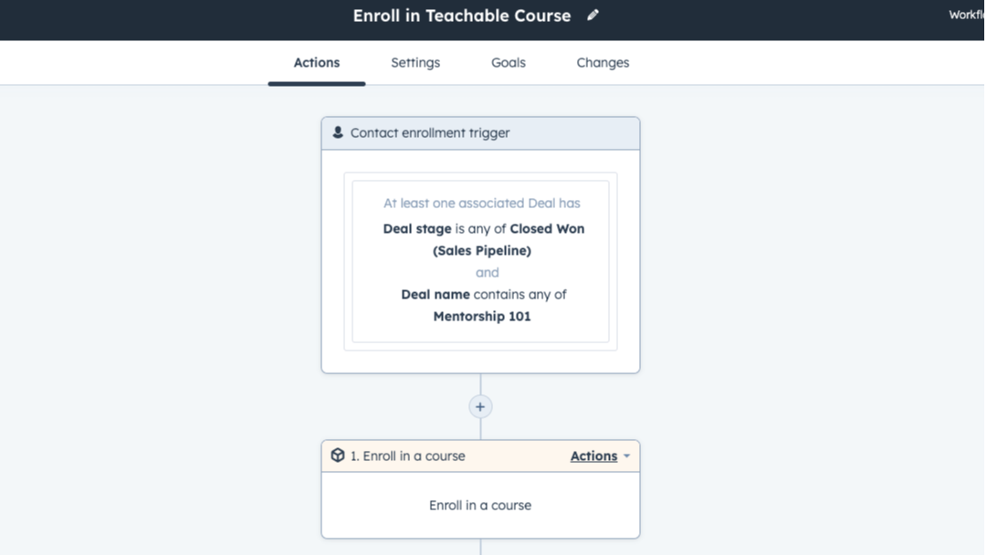View the Changes tab
Viewport: 987px width, 555px height.
[602, 62]
